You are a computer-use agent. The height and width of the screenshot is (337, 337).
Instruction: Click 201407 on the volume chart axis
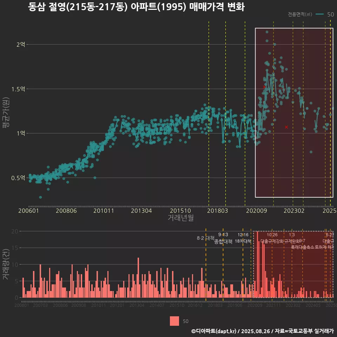tap(157, 305)
